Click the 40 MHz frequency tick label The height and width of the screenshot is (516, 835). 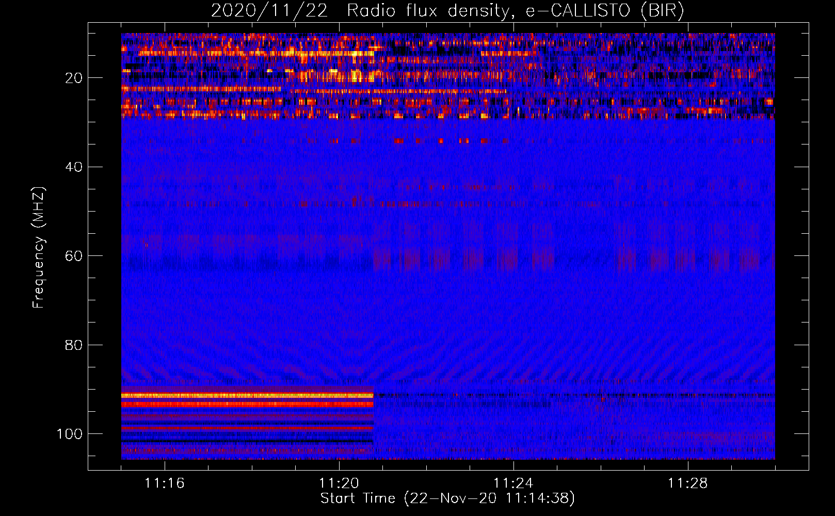point(74,167)
